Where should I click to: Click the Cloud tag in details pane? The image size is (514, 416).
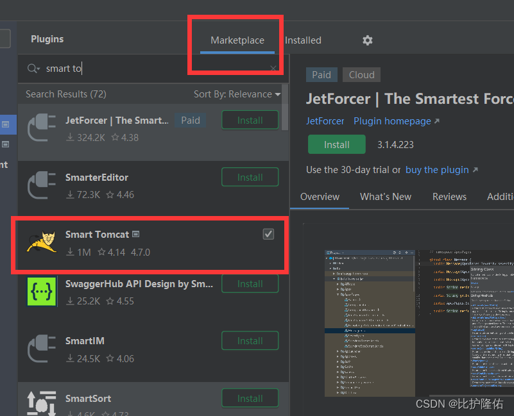[361, 75]
